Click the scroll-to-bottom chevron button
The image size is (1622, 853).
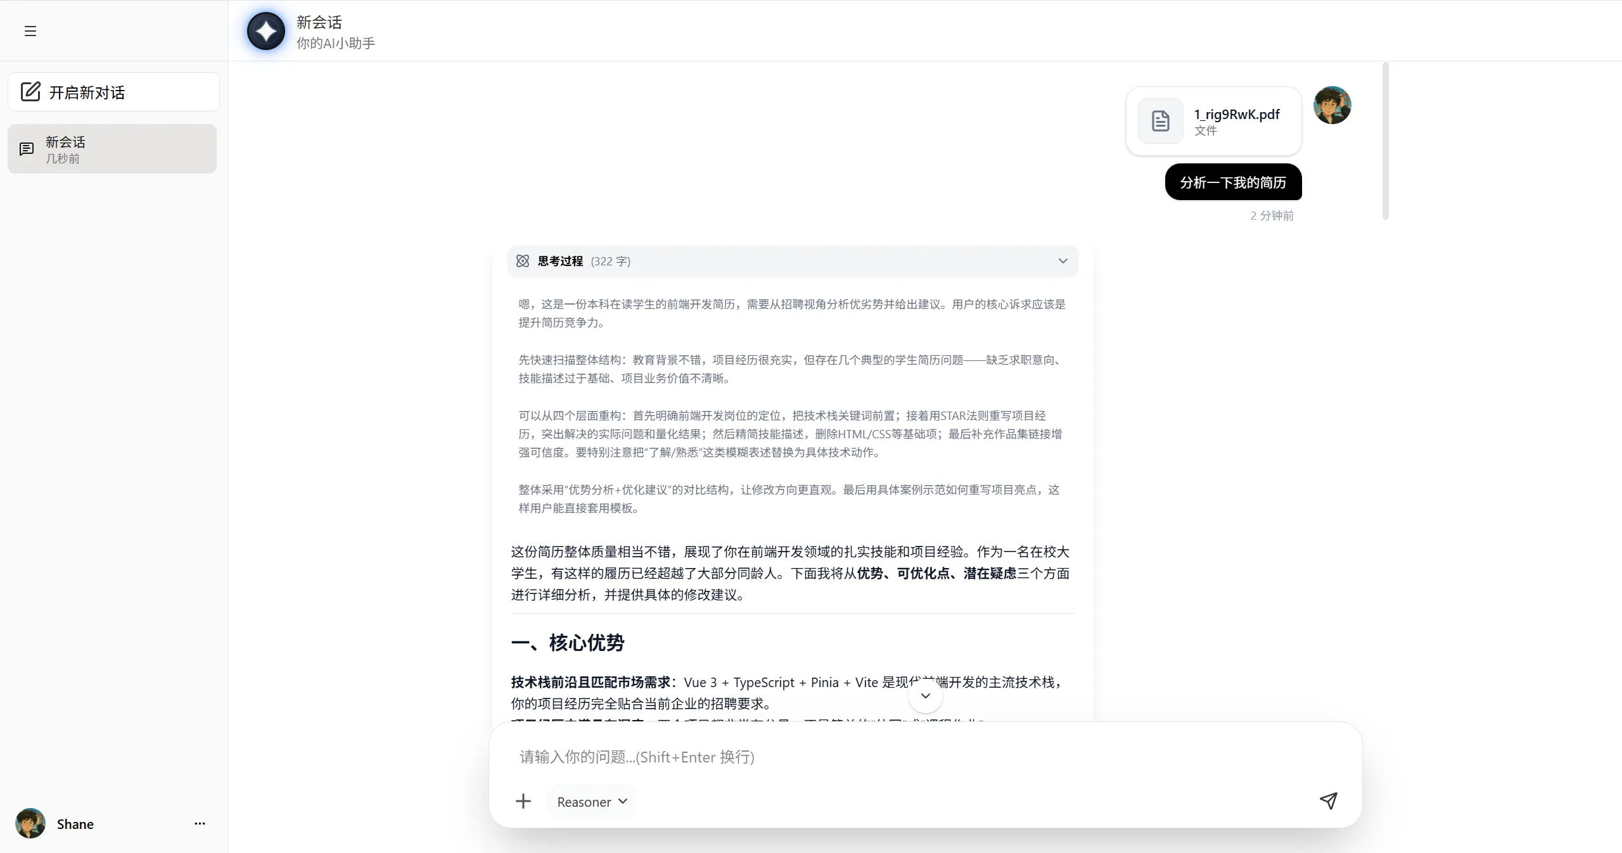(924, 695)
